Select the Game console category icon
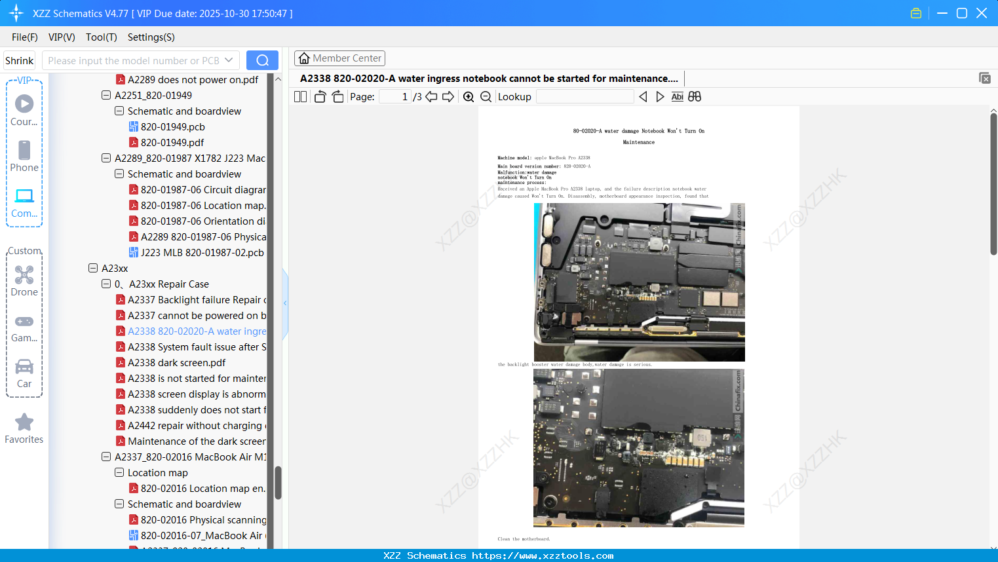The height and width of the screenshot is (562, 998). click(24, 328)
